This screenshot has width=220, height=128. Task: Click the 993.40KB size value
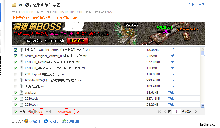coord(153,80)
